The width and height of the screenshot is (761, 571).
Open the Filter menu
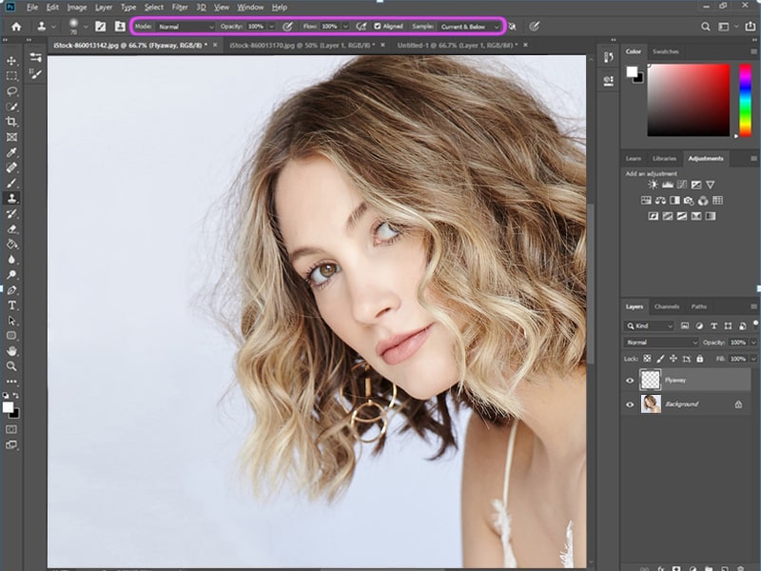(x=180, y=8)
